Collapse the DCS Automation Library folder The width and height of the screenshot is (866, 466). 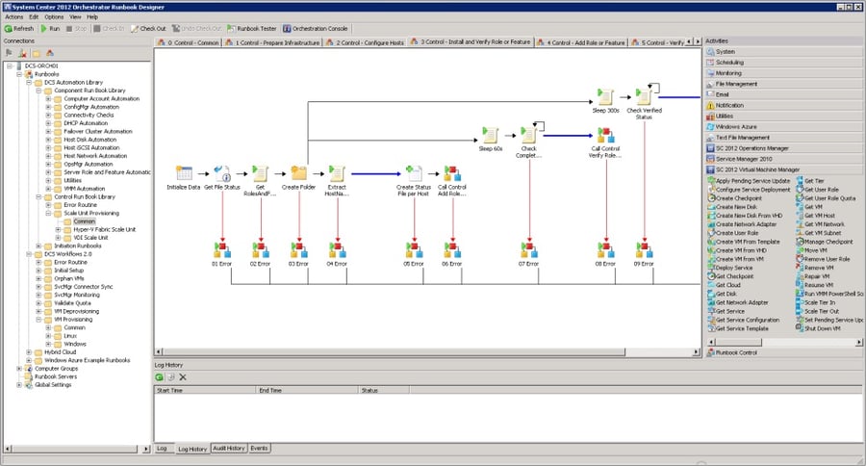point(29,83)
